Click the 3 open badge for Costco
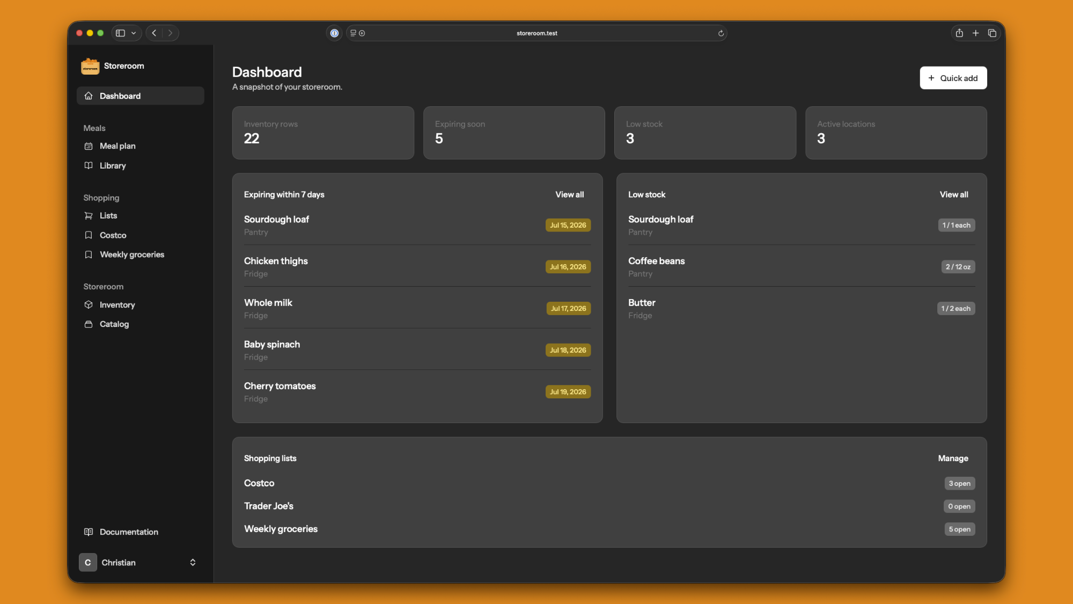The width and height of the screenshot is (1073, 604). coord(959,483)
